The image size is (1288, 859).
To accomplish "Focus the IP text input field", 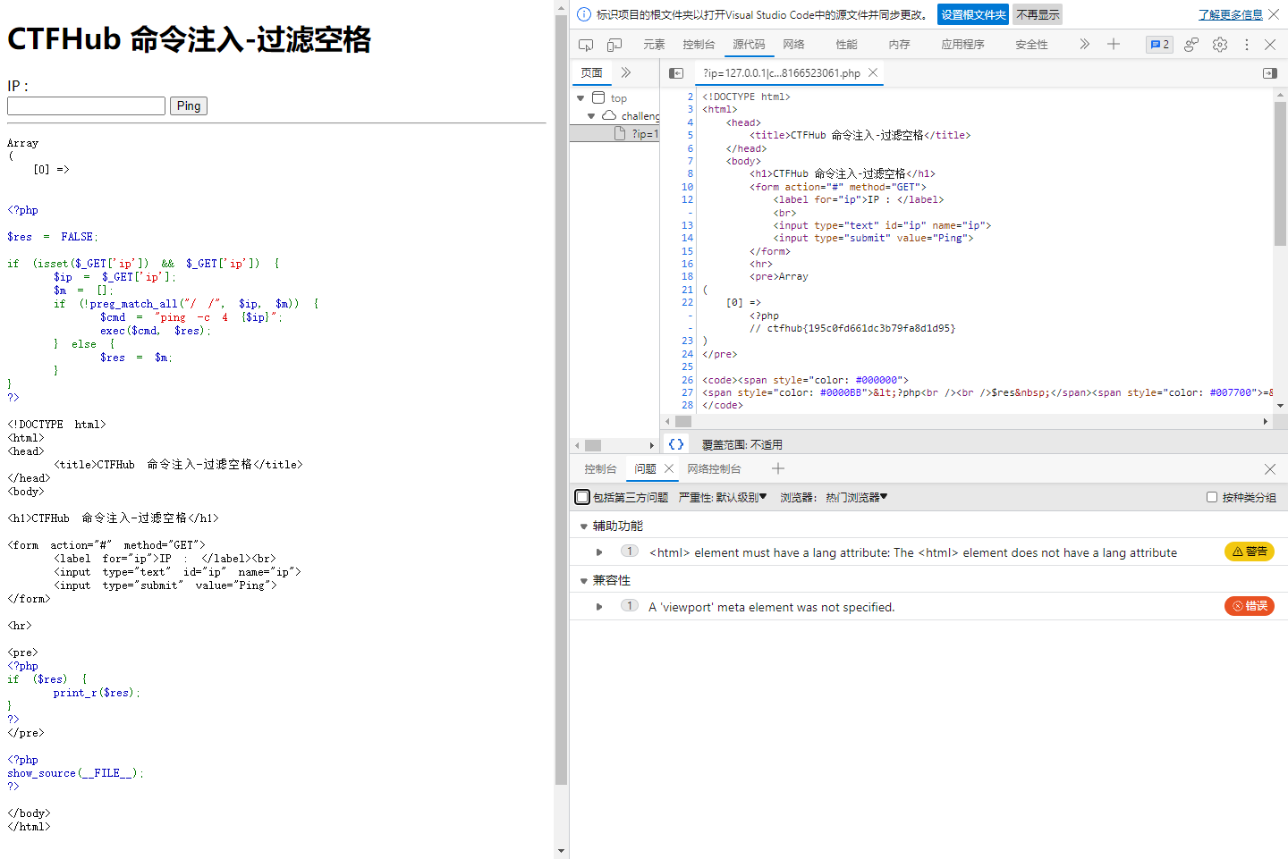I will coord(86,105).
